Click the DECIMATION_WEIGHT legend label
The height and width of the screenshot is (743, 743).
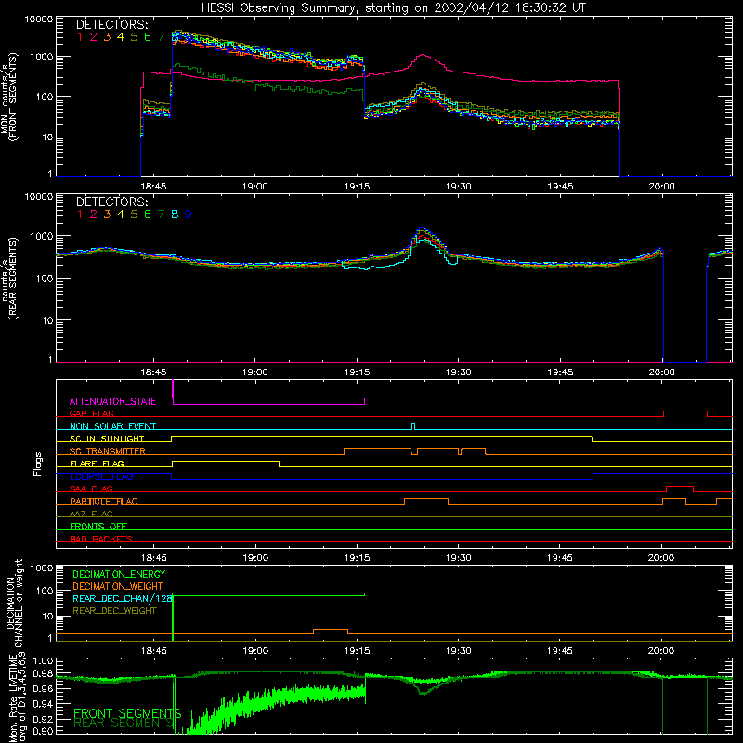[x=118, y=587]
